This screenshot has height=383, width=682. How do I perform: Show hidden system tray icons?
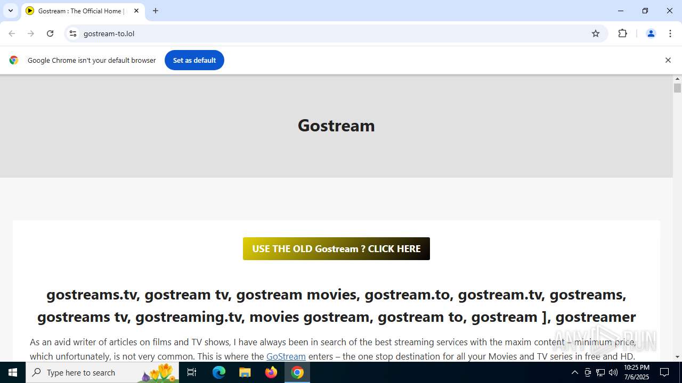(574, 372)
